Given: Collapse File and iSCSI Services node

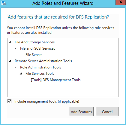Looking at the screenshot, I should pyautogui.click(x=15, y=48).
